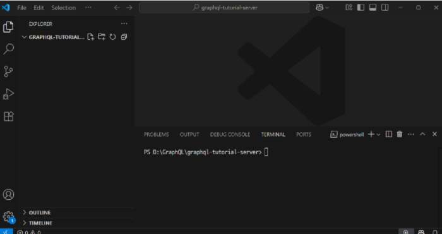The width and height of the screenshot is (442, 234).
Task: Refresh the Explorer file tree
Action: 113,37
